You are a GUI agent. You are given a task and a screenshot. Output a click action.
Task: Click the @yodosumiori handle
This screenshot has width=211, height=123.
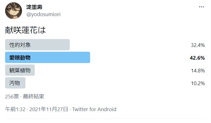(x=43, y=14)
